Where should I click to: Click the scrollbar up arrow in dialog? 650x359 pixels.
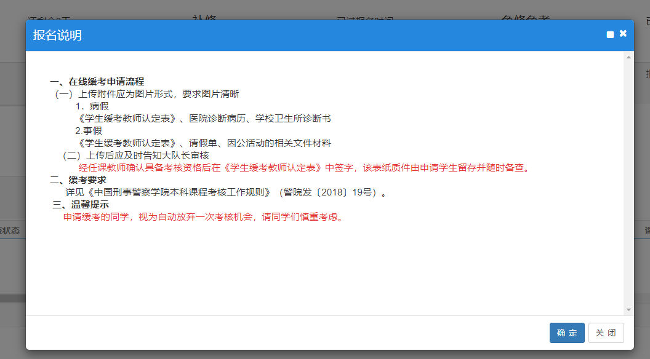coord(628,58)
